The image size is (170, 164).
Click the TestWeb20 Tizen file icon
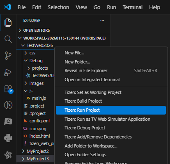coord(28,75)
